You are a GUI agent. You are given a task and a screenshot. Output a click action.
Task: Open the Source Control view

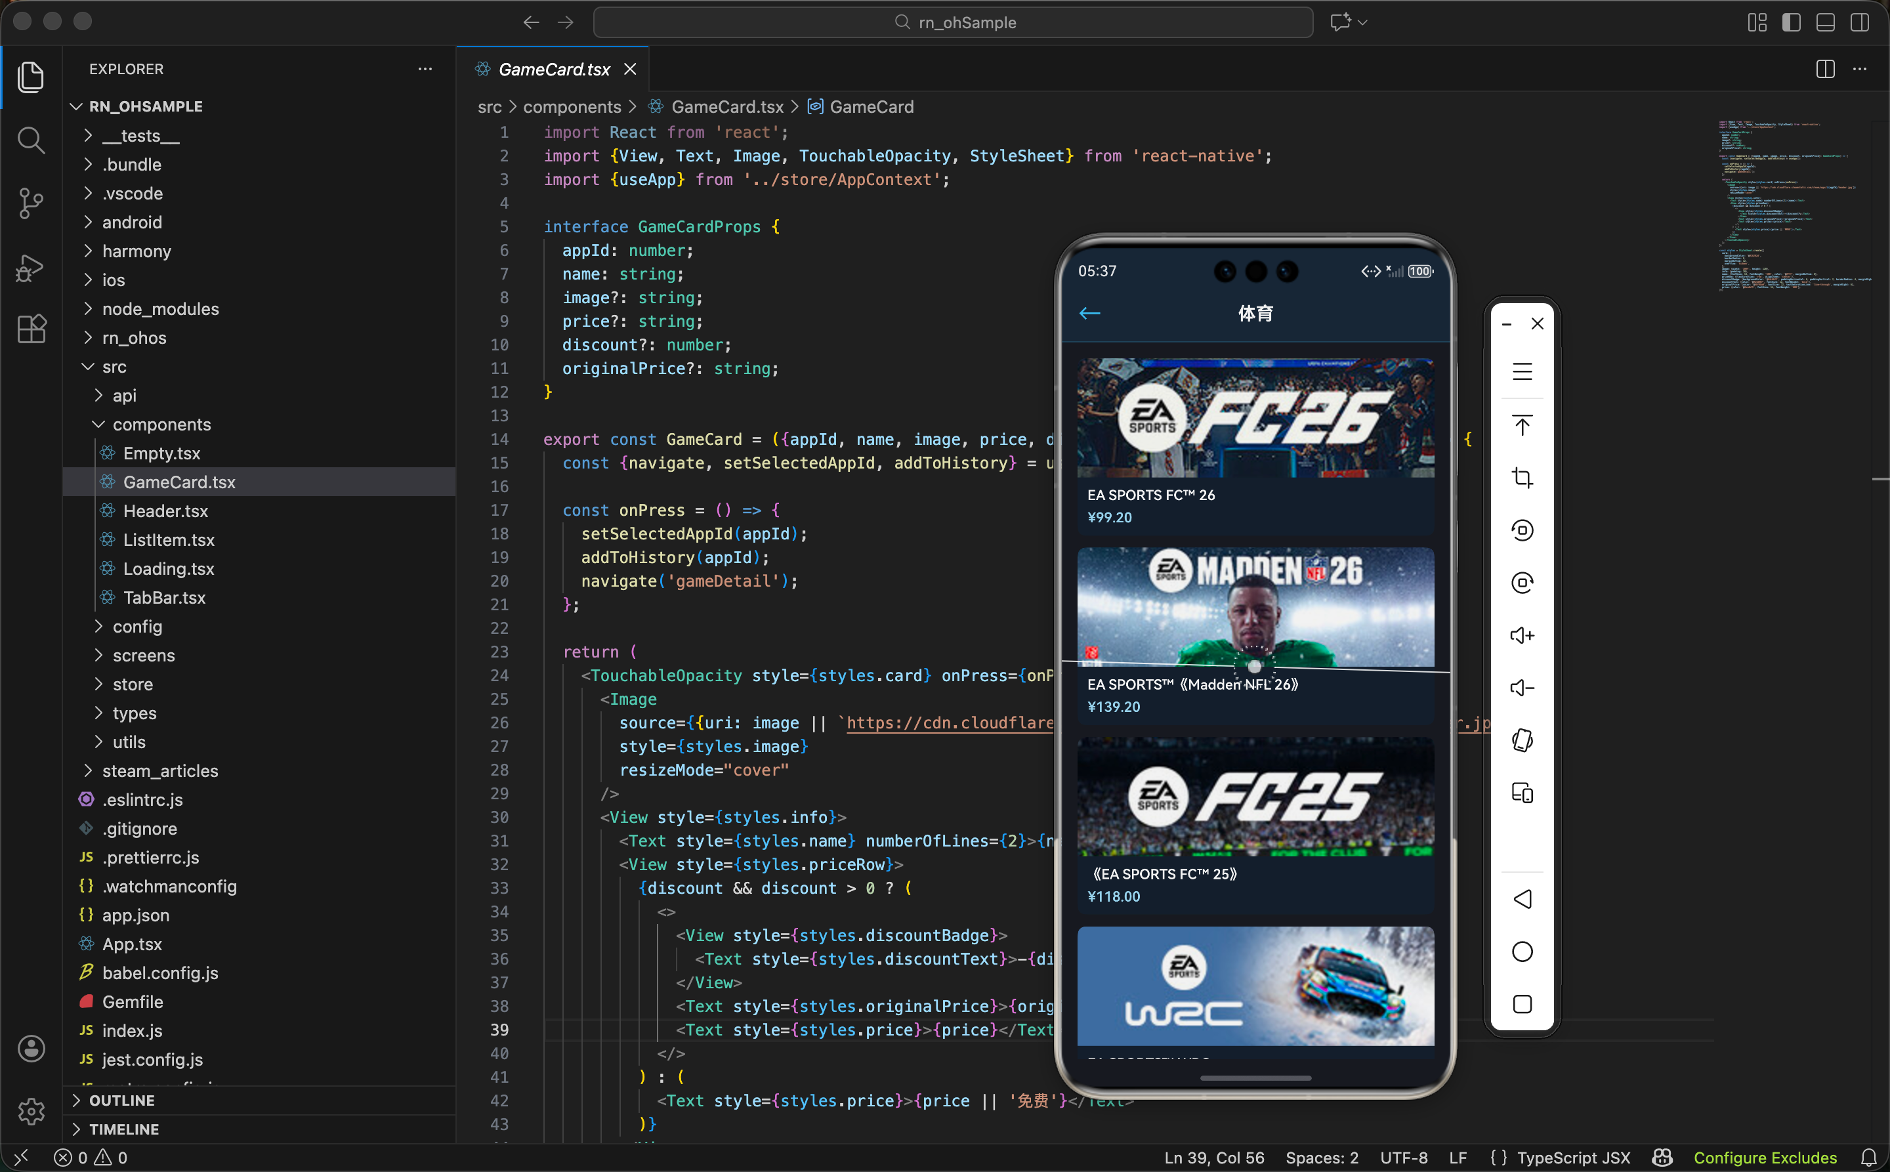pyautogui.click(x=30, y=203)
